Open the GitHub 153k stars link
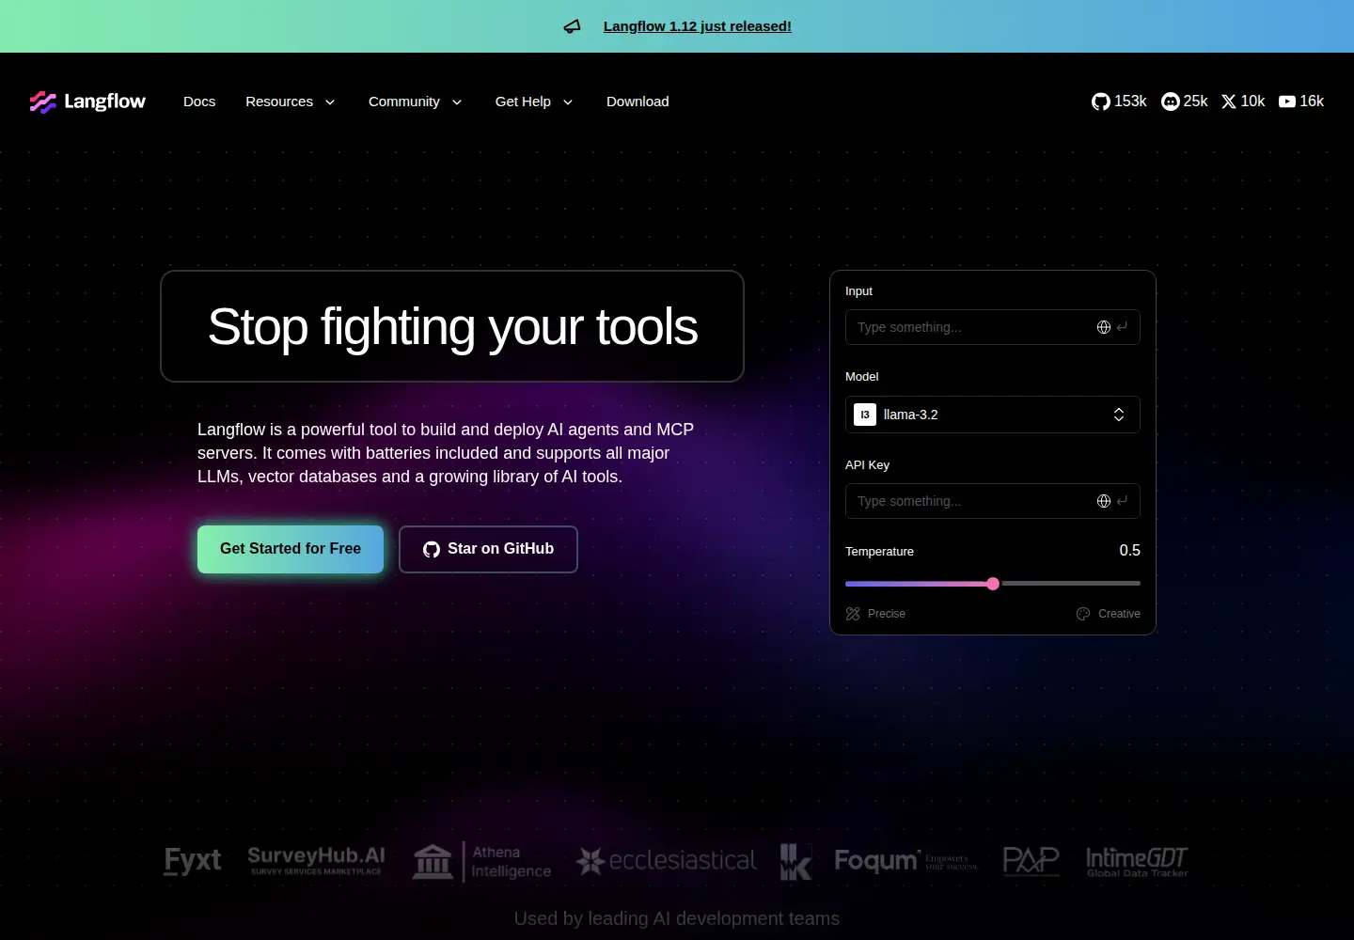This screenshot has height=940, width=1354. 1119,102
